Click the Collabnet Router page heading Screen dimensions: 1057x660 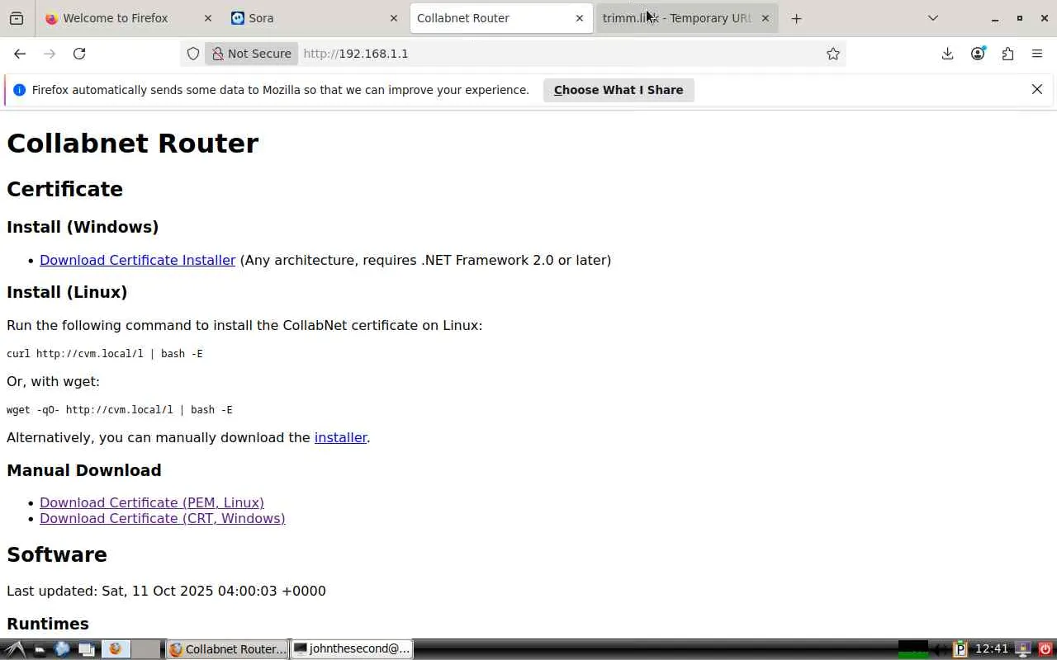click(x=133, y=144)
